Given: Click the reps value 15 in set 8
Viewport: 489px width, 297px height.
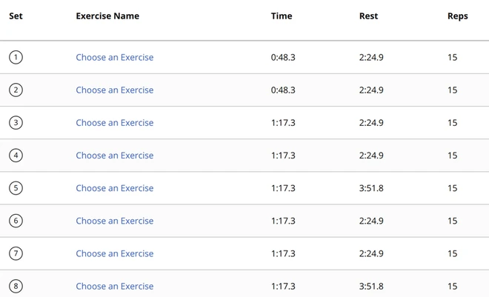Looking at the screenshot, I should click(x=453, y=286).
